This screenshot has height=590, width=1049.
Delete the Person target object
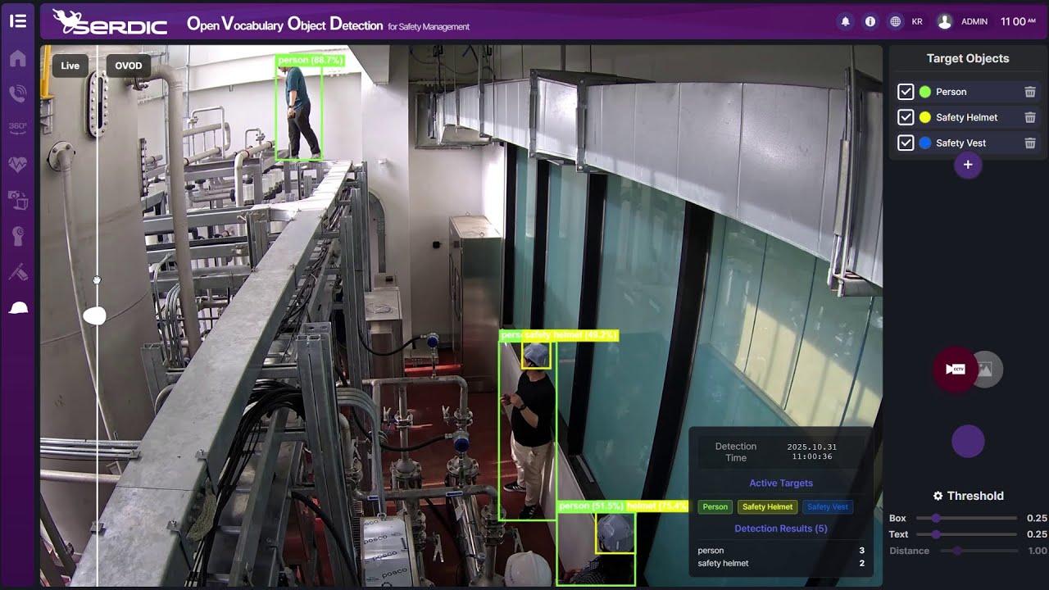point(1030,92)
